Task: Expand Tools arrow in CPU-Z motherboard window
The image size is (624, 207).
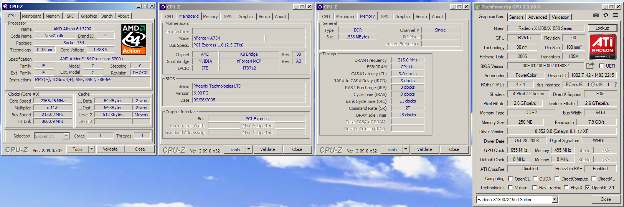Action: pos(249,149)
